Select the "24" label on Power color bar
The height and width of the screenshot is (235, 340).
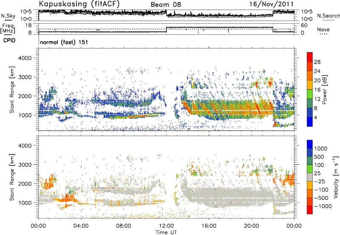coord(317,71)
